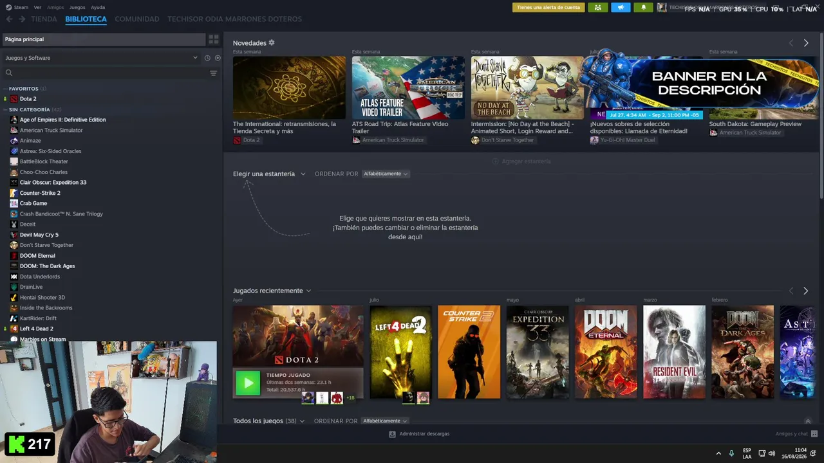Expand the Juegos y Software filter dropdown

[101, 58]
